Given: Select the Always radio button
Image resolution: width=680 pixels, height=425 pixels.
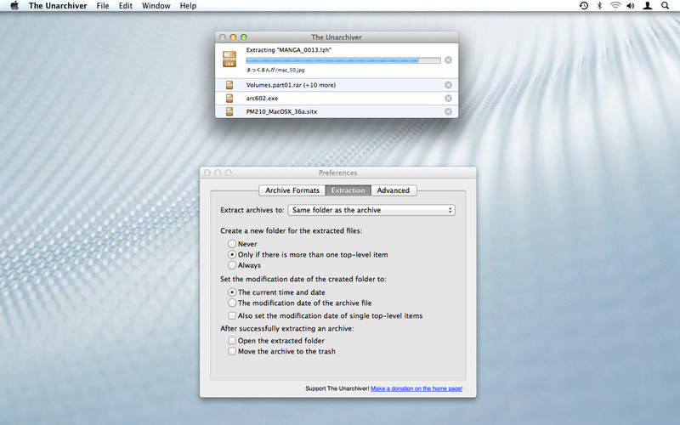Looking at the screenshot, I should click(x=232, y=265).
